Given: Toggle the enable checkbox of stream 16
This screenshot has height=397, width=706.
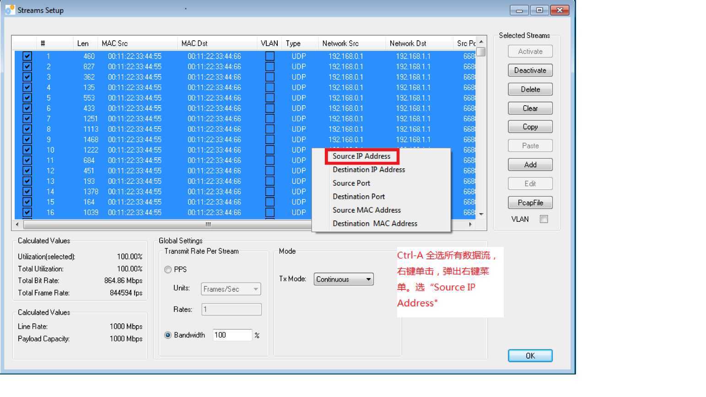Looking at the screenshot, I should pyautogui.click(x=27, y=212).
